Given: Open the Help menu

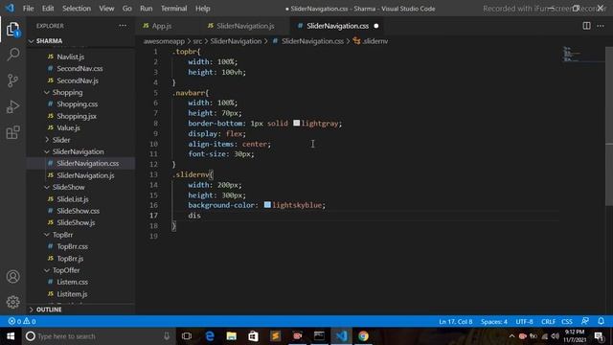Looking at the screenshot, I should (202, 9).
